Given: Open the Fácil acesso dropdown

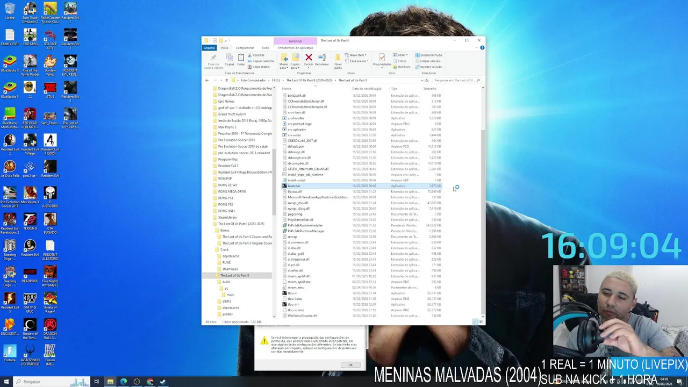Looking at the screenshot, I should click(x=357, y=61).
